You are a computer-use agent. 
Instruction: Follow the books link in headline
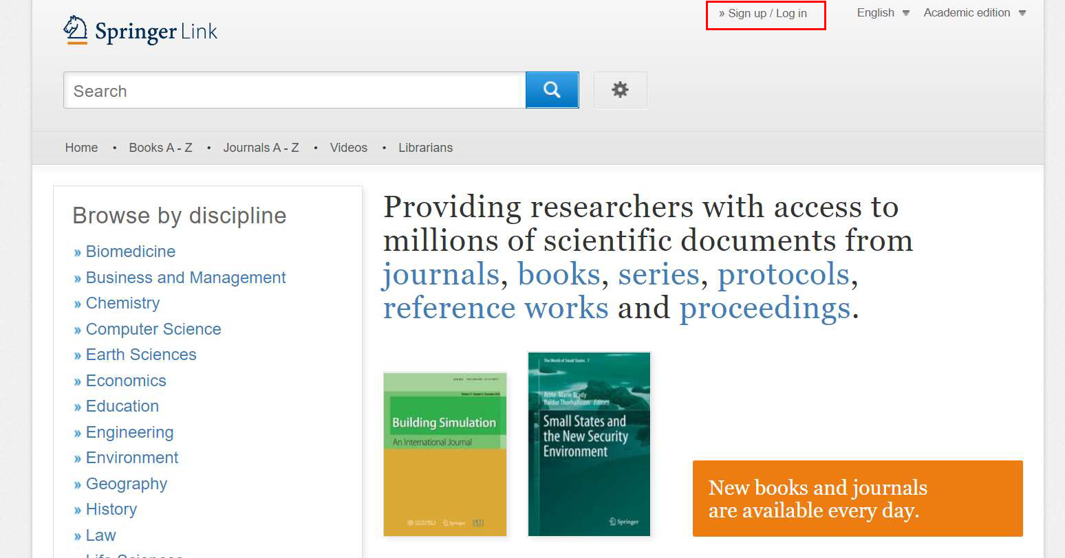coord(559,274)
